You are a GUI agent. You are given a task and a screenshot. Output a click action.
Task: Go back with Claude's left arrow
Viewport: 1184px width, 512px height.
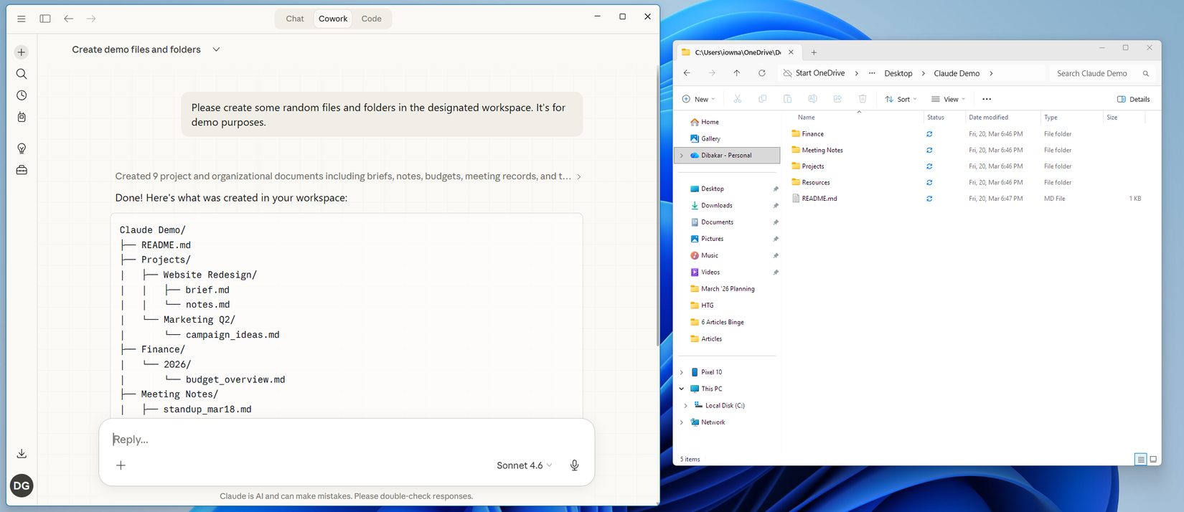click(69, 19)
